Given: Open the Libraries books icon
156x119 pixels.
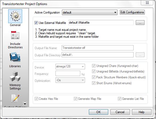Looking at the screenshot, I should click(15, 57).
